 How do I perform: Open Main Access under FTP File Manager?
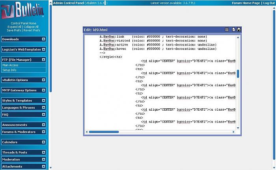tap(10, 65)
